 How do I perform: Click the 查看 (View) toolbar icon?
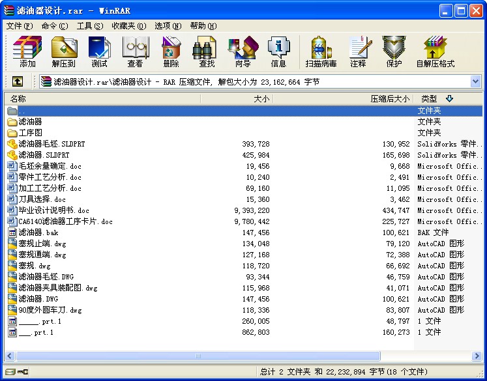pyautogui.click(x=136, y=51)
